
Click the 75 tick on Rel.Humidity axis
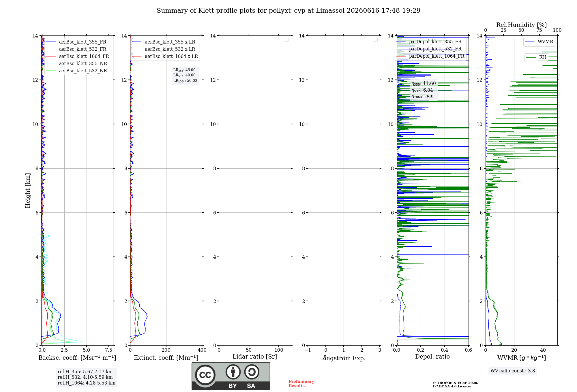(x=539, y=30)
